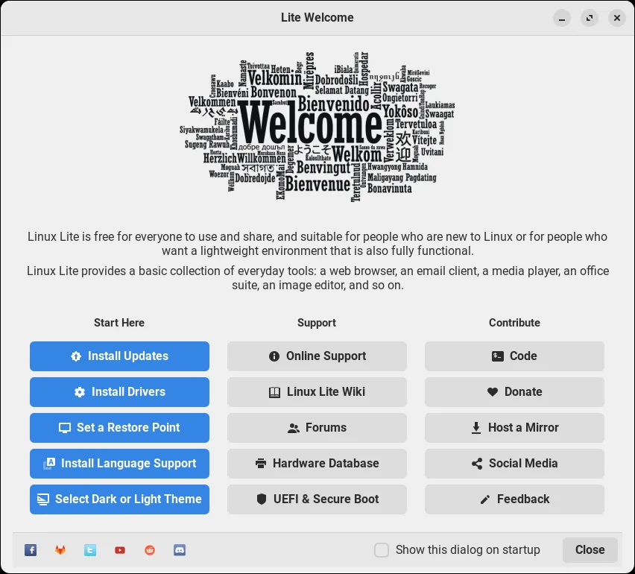Screen dimensions: 635x574
Task: Click the Start Here heading
Action: pyautogui.click(x=119, y=323)
